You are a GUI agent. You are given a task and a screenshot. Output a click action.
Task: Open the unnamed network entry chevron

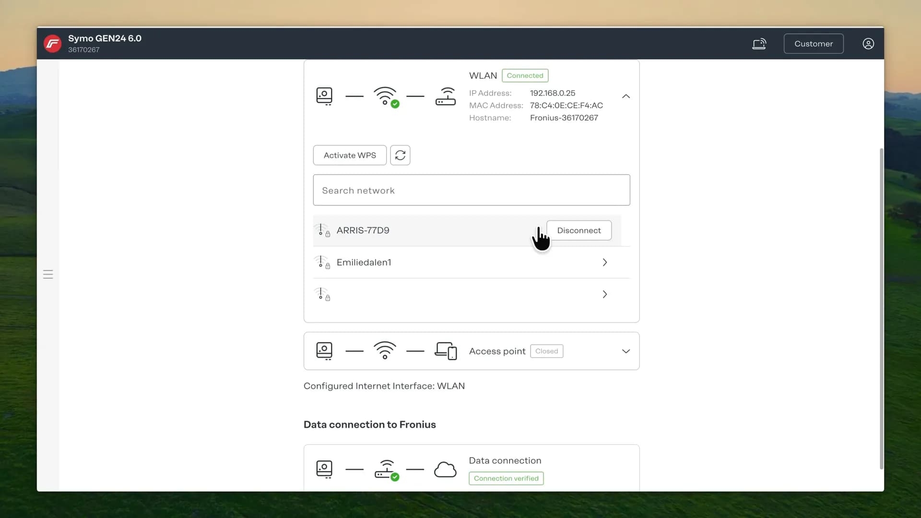[605, 294]
